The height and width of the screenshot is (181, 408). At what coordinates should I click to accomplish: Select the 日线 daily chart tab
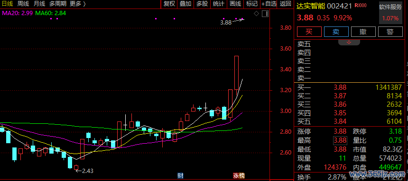click(x=7, y=4)
